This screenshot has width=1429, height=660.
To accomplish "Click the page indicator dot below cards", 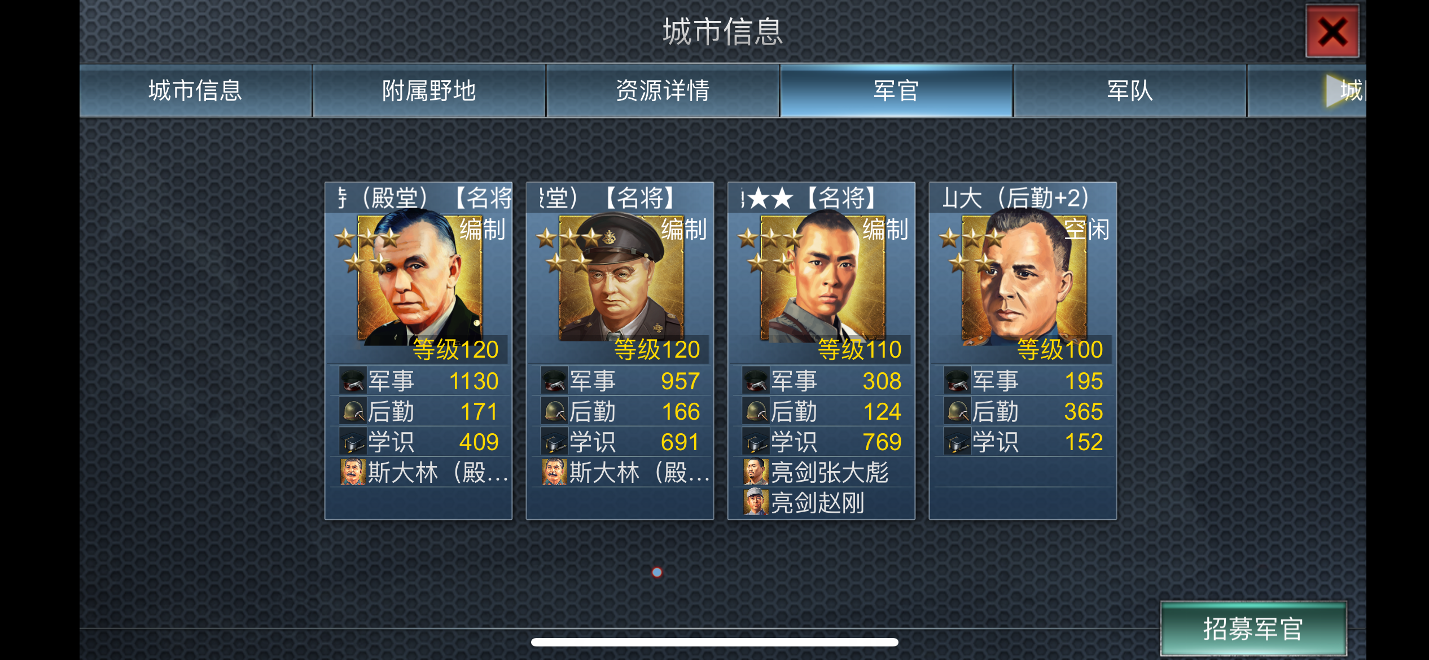I will (x=657, y=572).
